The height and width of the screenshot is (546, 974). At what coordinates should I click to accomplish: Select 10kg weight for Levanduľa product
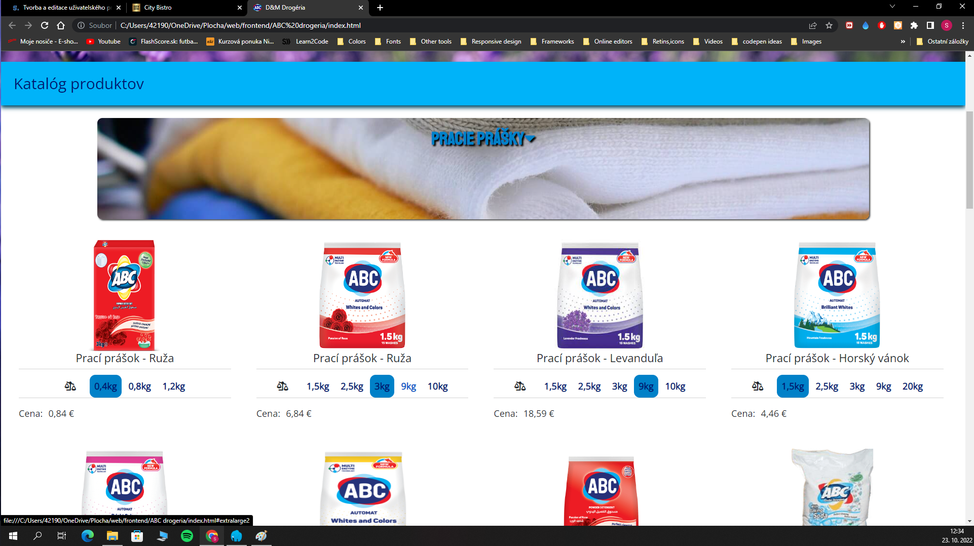[676, 386]
